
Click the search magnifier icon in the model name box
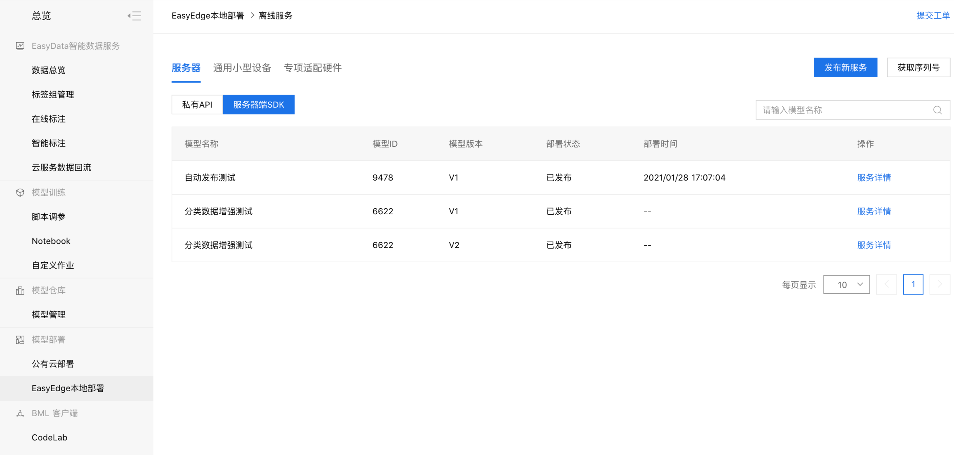[937, 110]
